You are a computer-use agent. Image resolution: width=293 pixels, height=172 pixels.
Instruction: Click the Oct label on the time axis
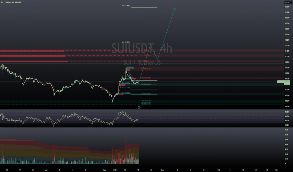coord(218,170)
